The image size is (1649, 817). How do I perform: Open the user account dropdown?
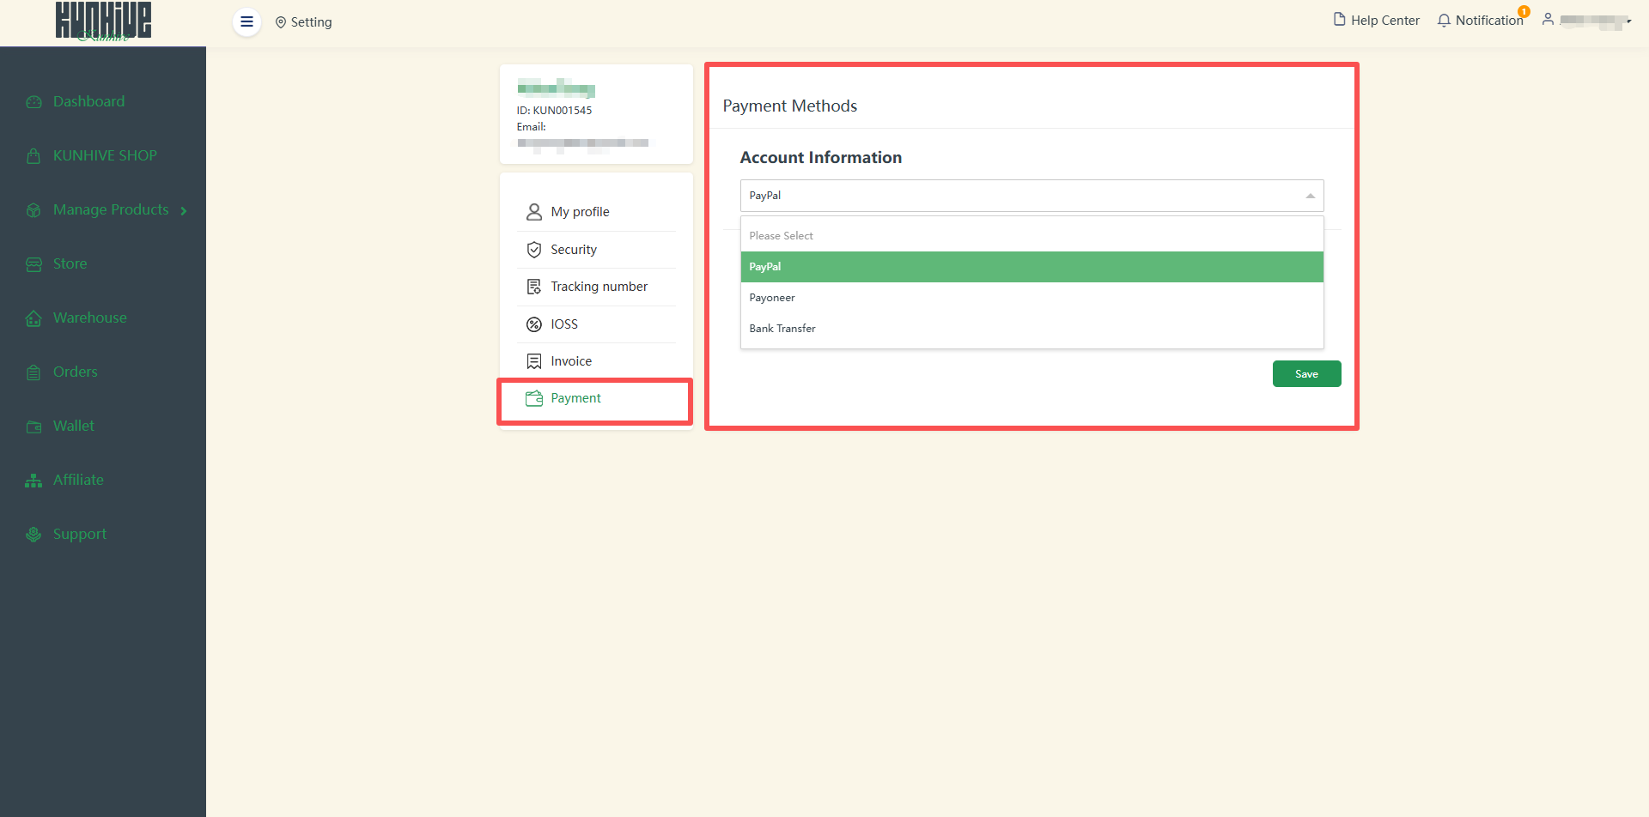pyautogui.click(x=1587, y=21)
